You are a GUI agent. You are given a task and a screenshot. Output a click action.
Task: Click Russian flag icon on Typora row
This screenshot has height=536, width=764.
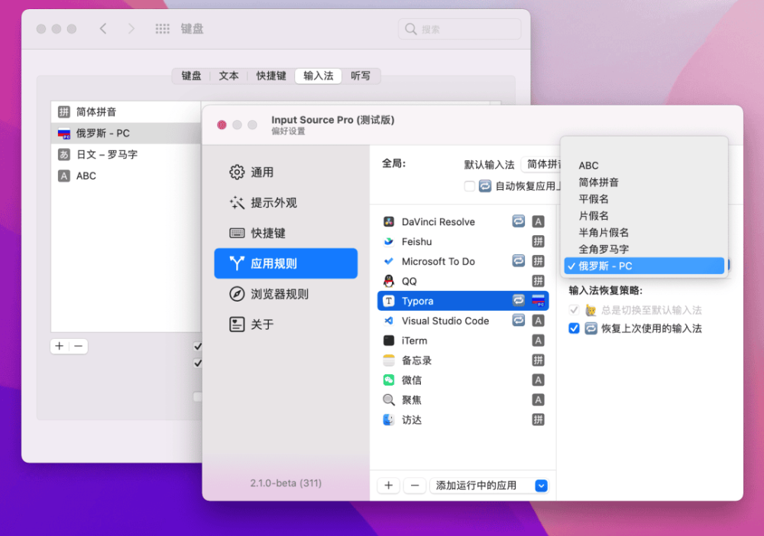(538, 301)
